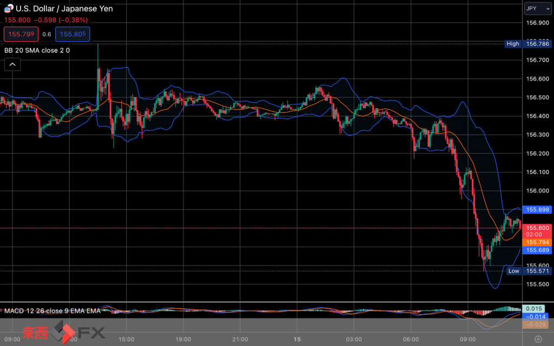554x346 pixels.
Task: Select the MACD 12 26 indicator label
Action: 52,311
